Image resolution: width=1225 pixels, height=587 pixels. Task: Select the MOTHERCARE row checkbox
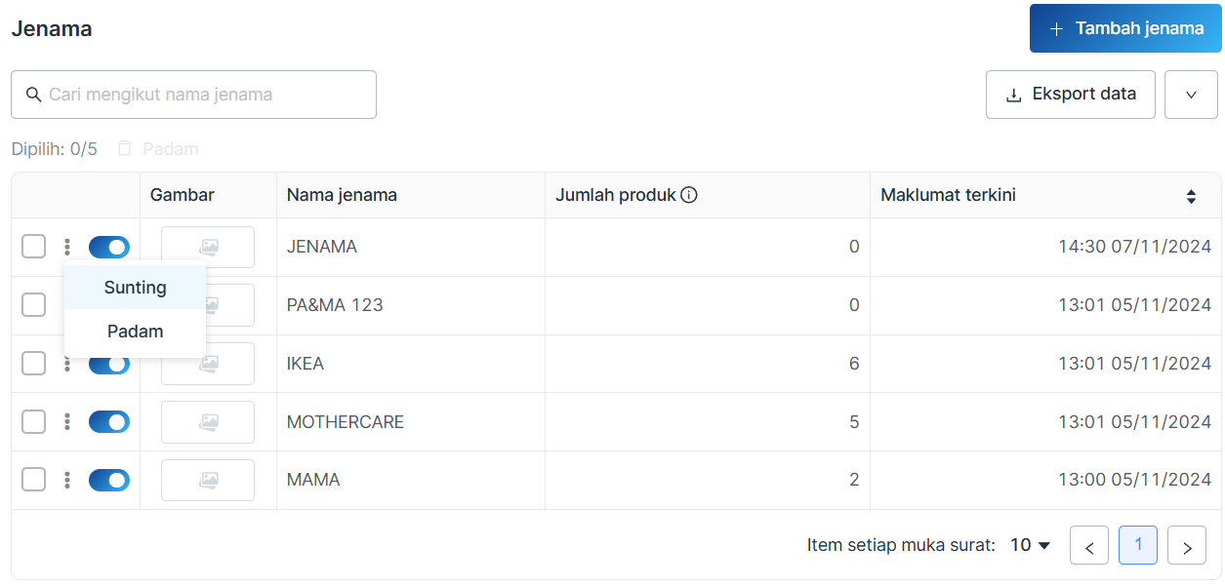click(x=34, y=422)
